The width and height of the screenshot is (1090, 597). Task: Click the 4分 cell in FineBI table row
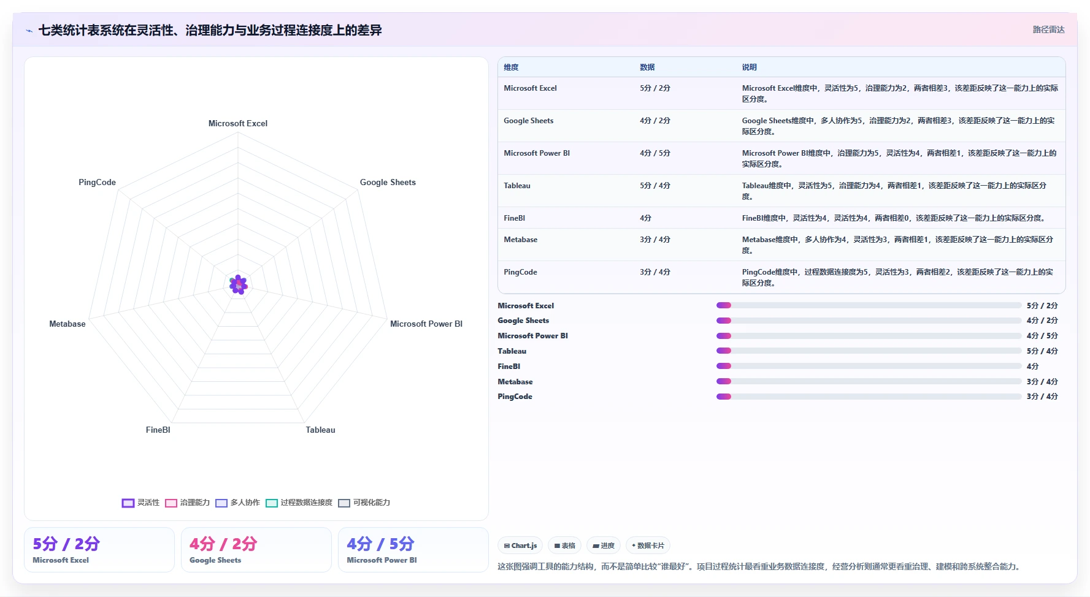pos(645,218)
